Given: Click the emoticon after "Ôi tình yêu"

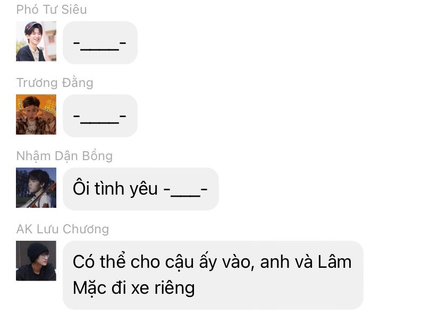Looking at the screenshot, I should point(185,190).
